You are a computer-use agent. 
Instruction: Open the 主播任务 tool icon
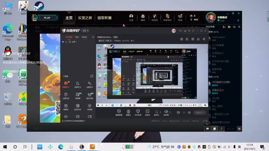(x=66, y=96)
